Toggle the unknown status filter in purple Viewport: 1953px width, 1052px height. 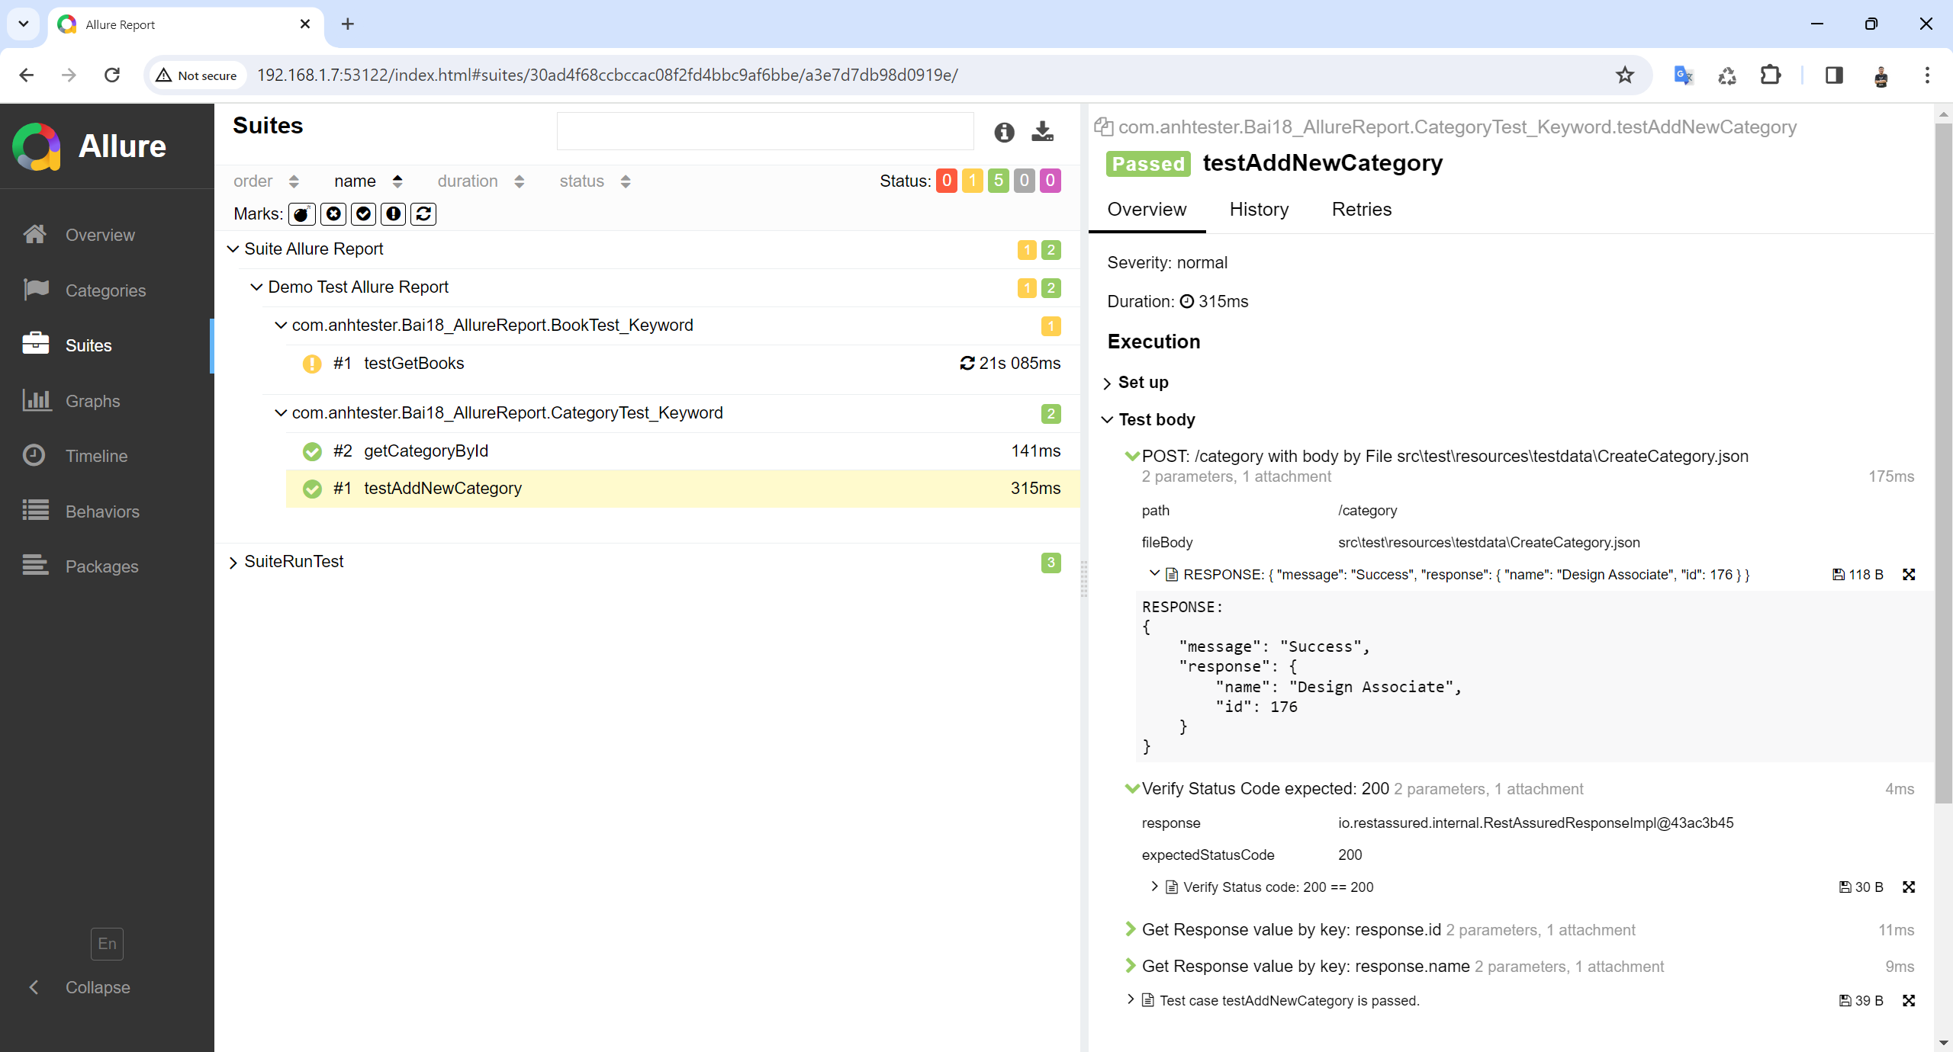tap(1051, 181)
